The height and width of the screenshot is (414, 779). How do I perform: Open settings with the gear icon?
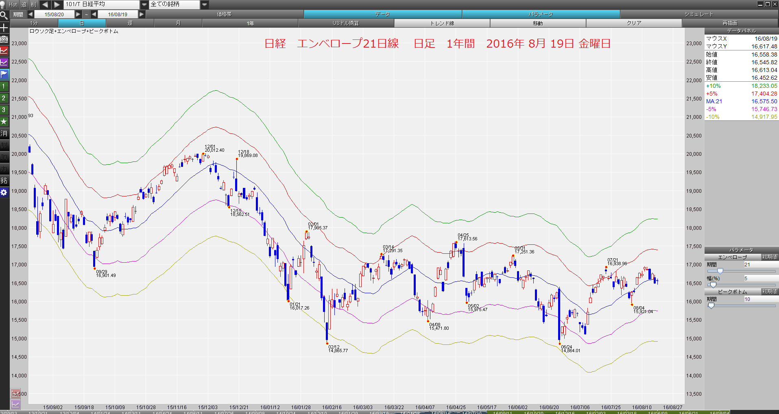tap(4, 192)
